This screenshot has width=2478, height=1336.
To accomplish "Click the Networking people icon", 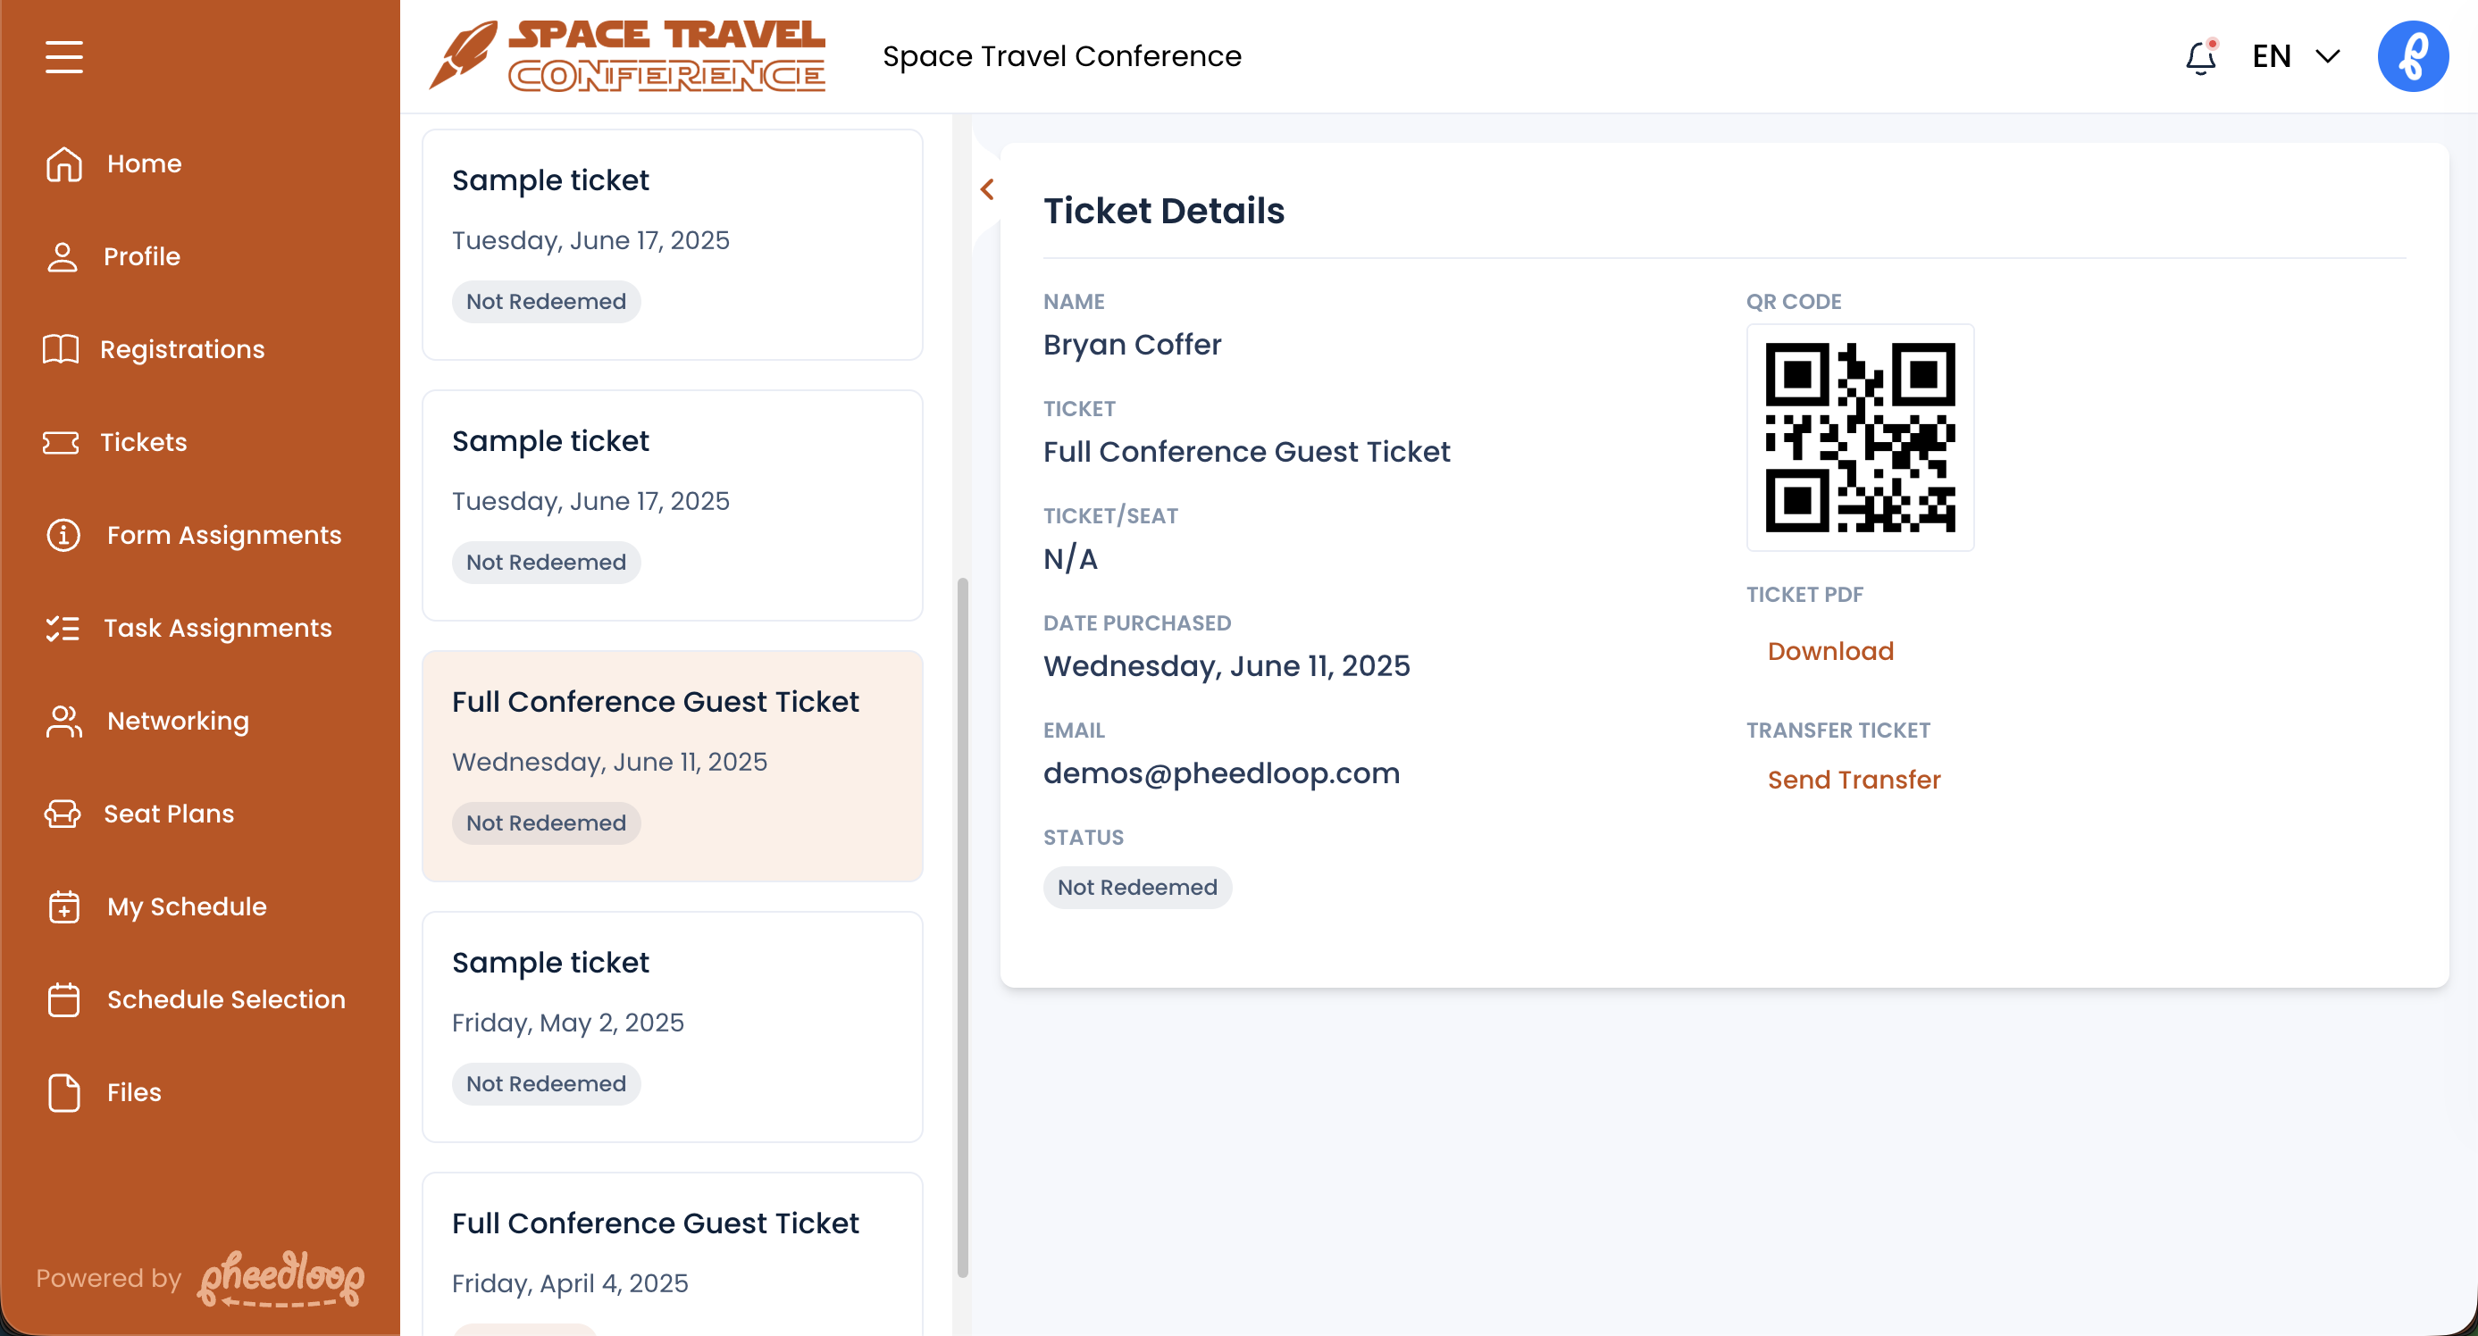I will pos(63,722).
